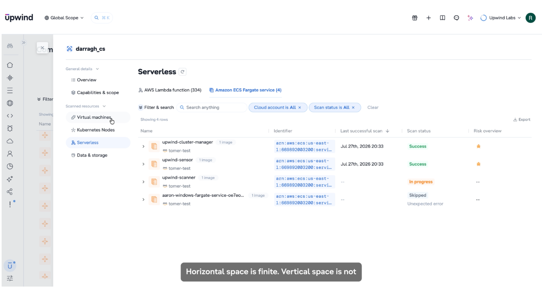Screen dimensions: 542x305
Task: Open the Upwind Labs organization dropdown
Action: coord(501,18)
